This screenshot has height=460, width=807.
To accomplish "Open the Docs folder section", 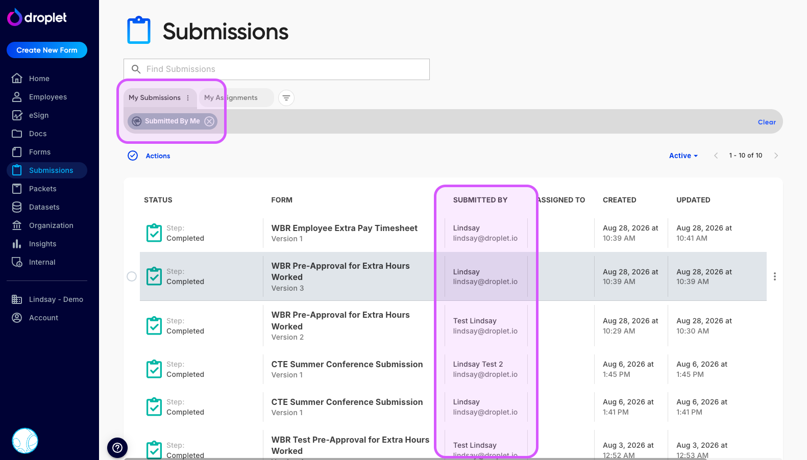I will [x=47, y=134].
